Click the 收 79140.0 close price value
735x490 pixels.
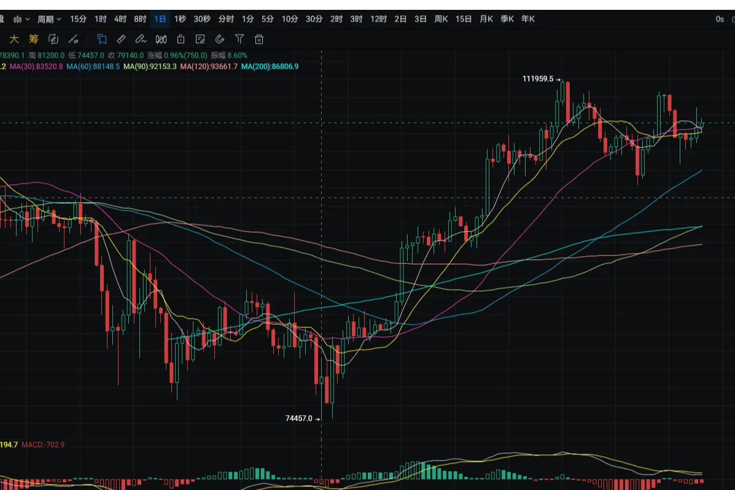click(x=126, y=55)
